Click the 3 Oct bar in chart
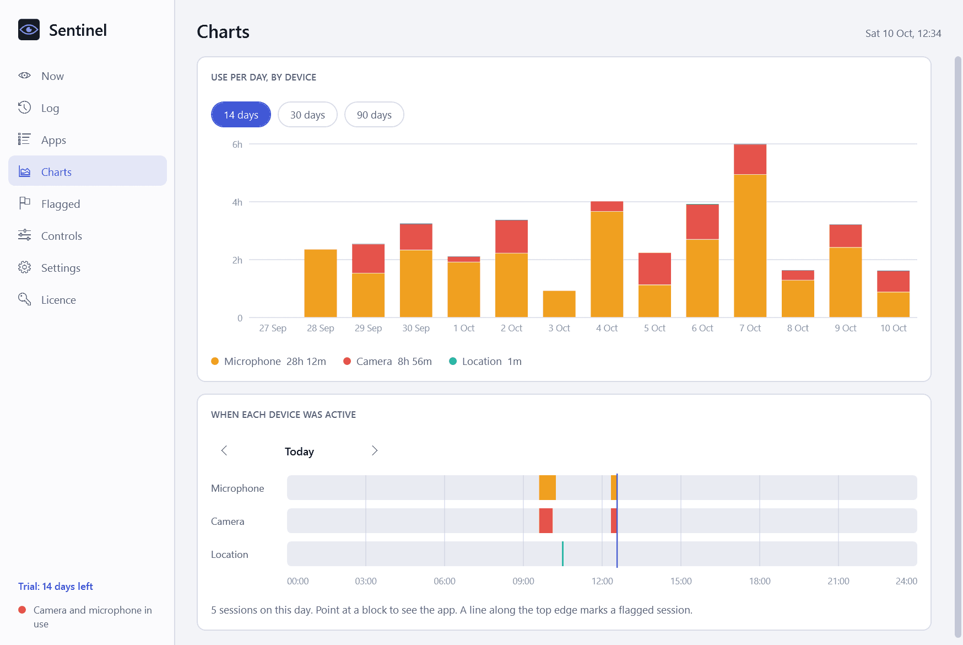This screenshot has width=963, height=645. (x=559, y=304)
